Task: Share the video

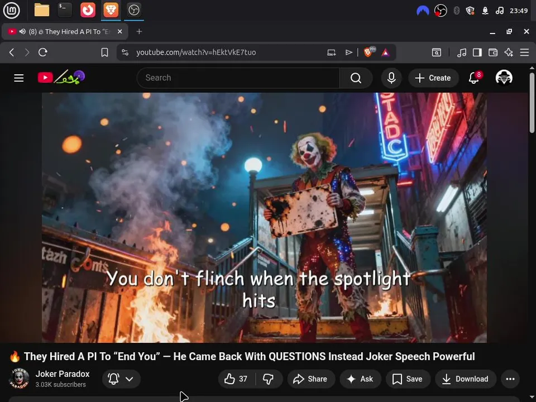Action: (310, 379)
